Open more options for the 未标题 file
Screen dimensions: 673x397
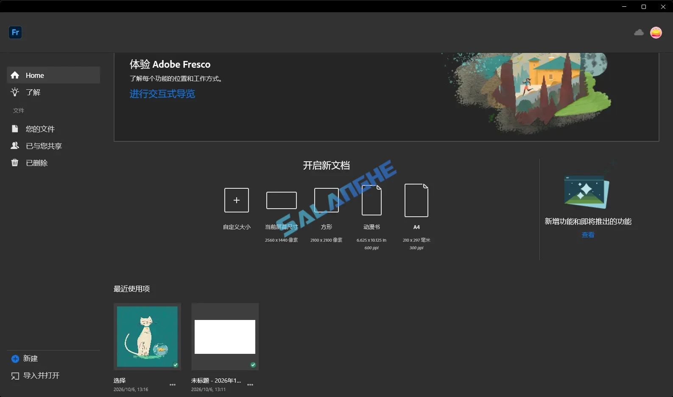click(250, 385)
